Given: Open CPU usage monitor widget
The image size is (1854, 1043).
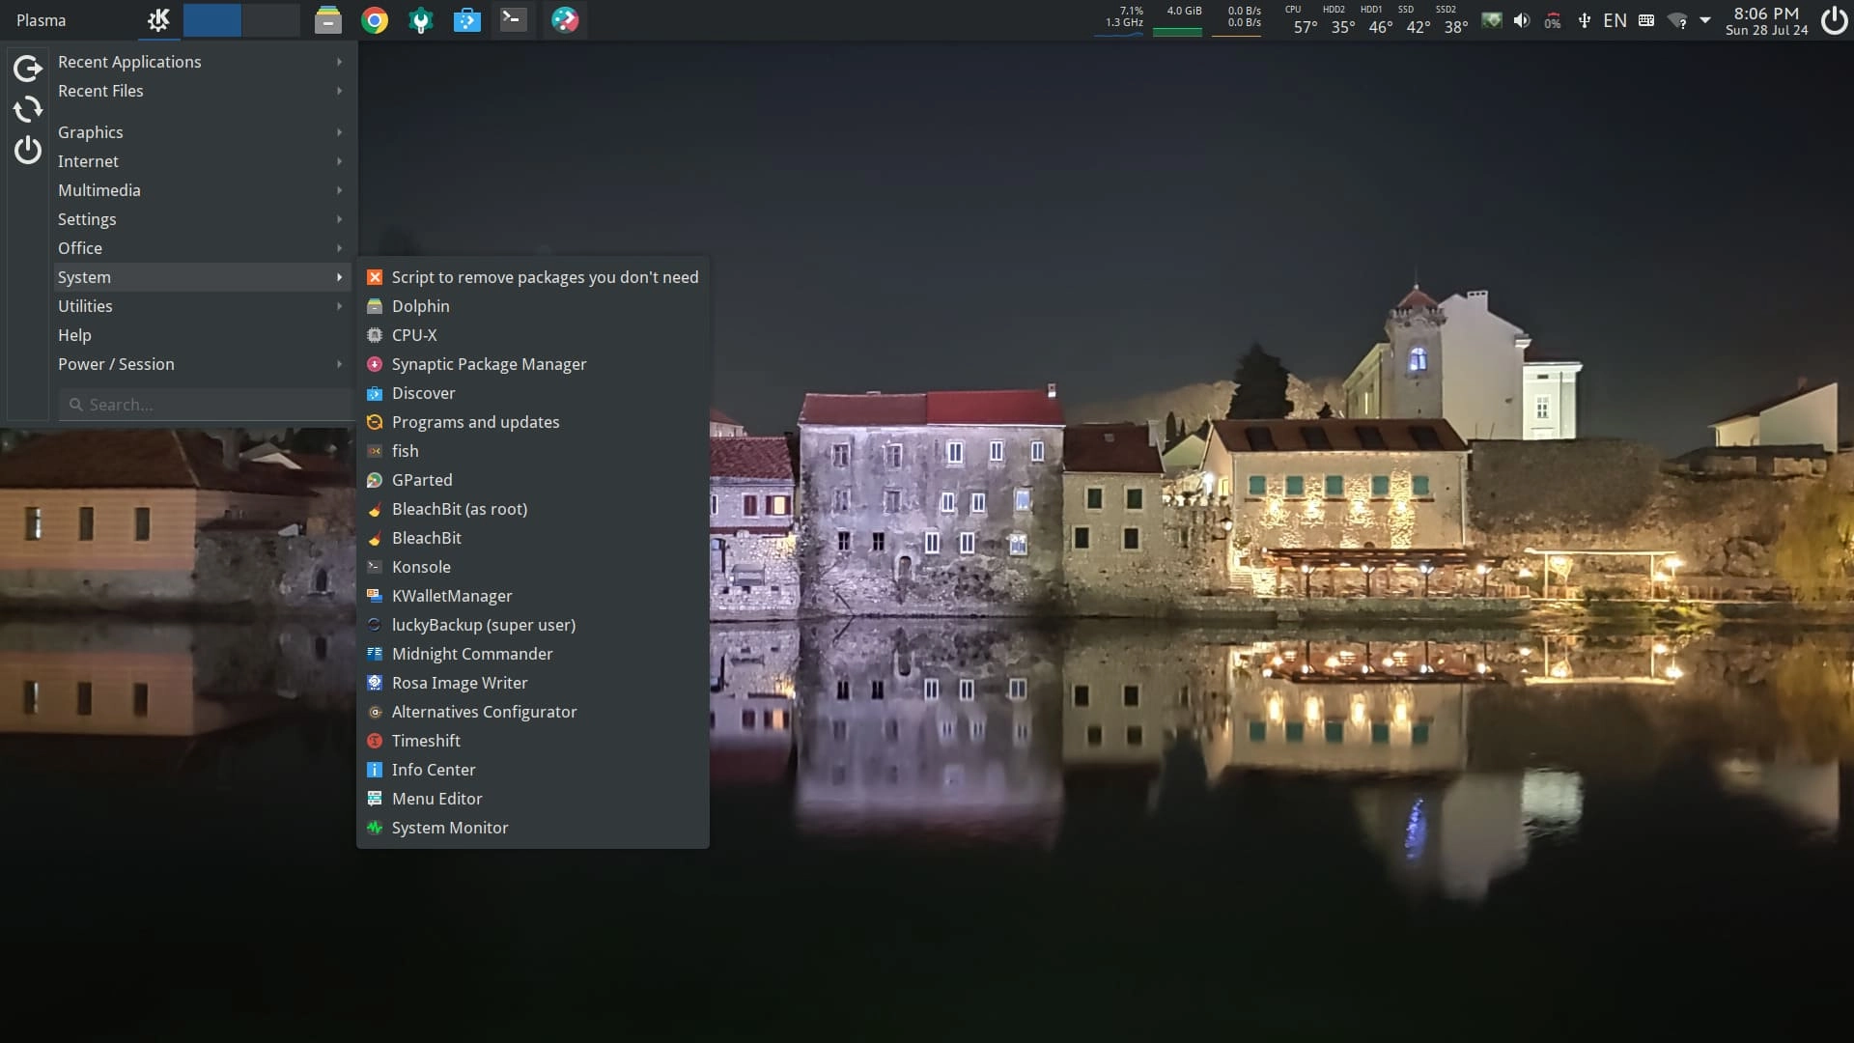Looking at the screenshot, I should coord(1120,20).
